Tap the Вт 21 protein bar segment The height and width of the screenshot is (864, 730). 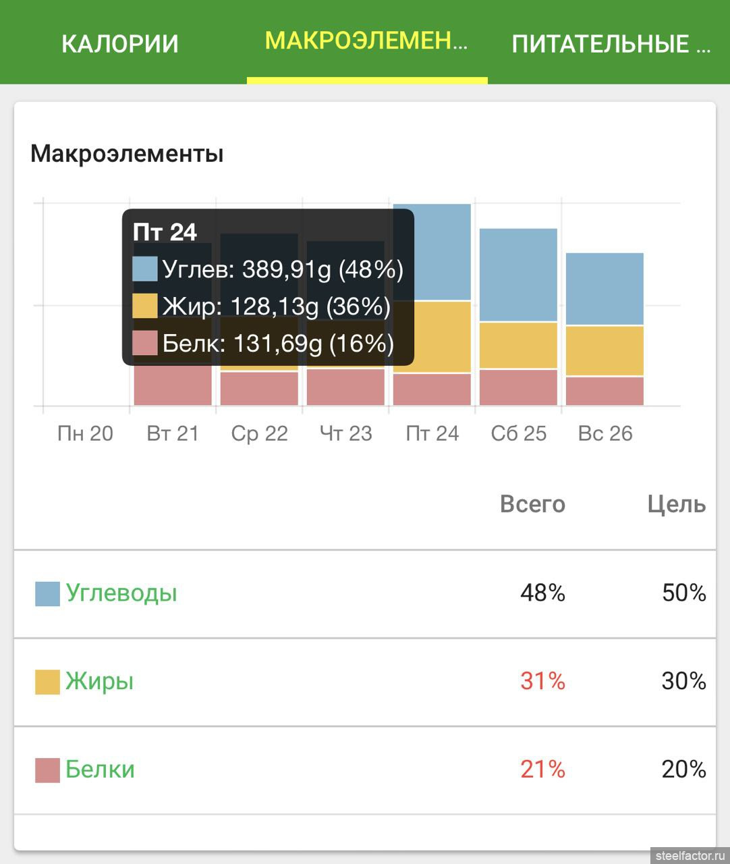pyautogui.click(x=173, y=385)
